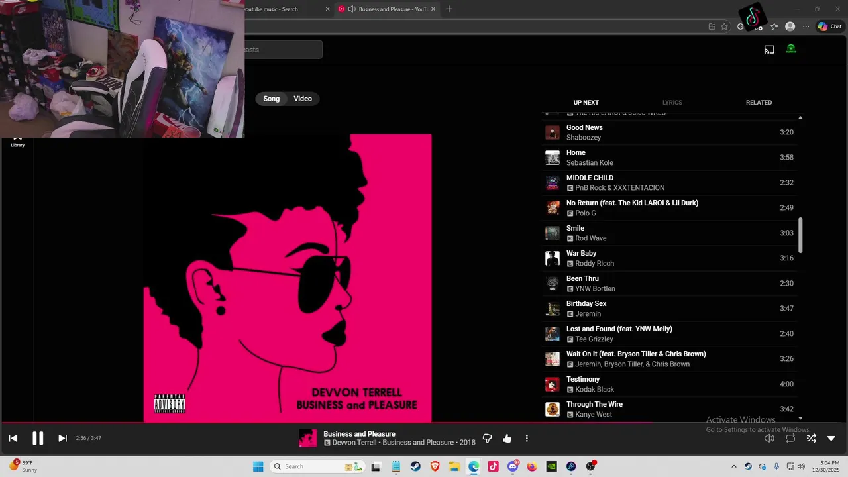This screenshot has height=477, width=848.
Task: Seek on the song progress bar
Action: click(x=424, y=422)
